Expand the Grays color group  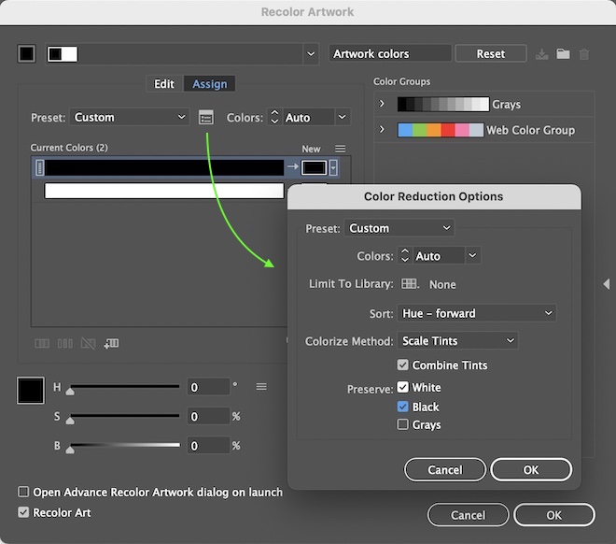382,104
